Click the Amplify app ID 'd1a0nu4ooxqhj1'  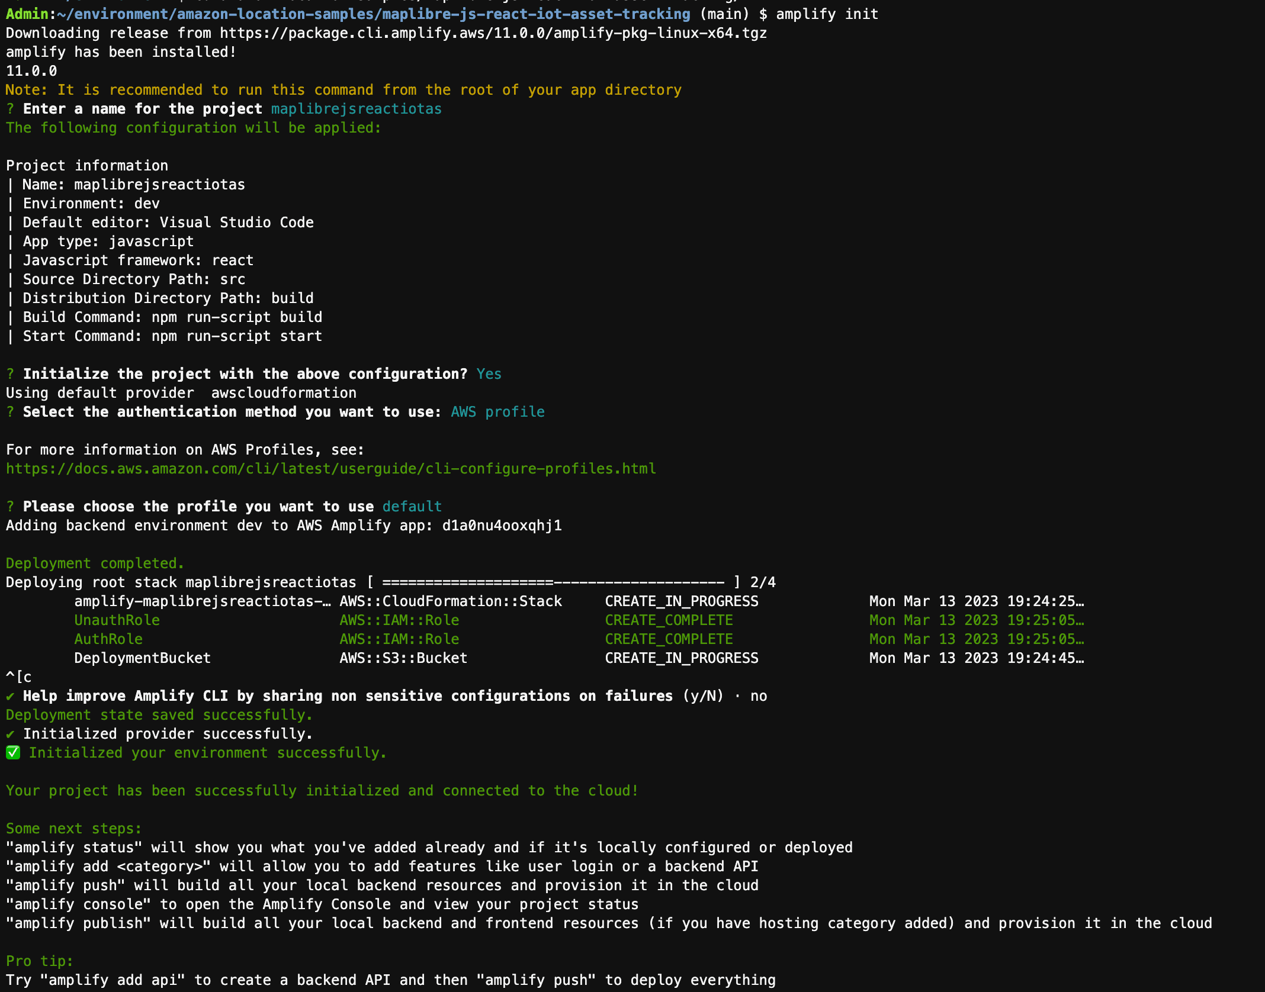pyautogui.click(x=502, y=526)
